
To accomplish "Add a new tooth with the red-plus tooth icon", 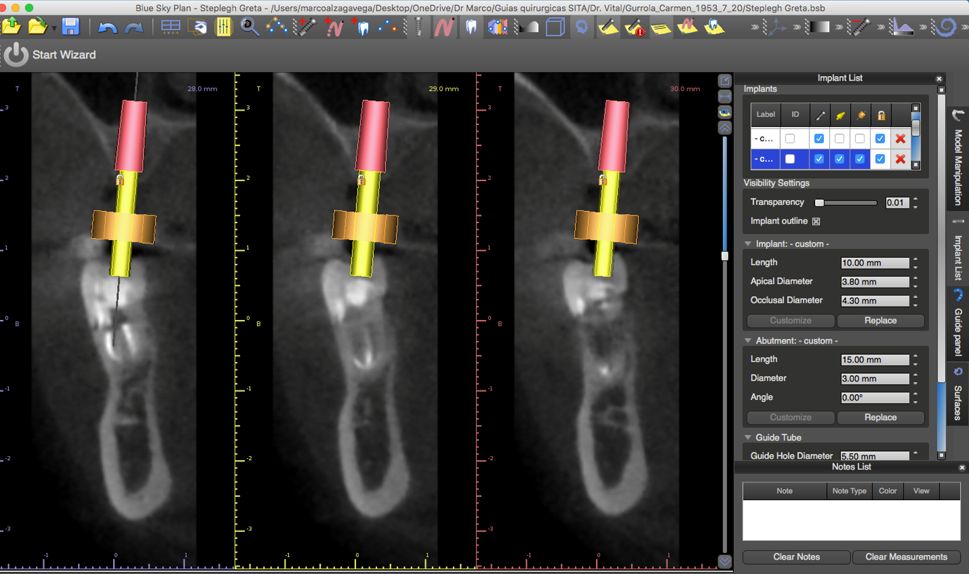I will (x=361, y=27).
